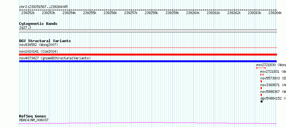The image size is (286, 127).
Task: Select the RefSeq Genes track heading
Action: click(33, 116)
